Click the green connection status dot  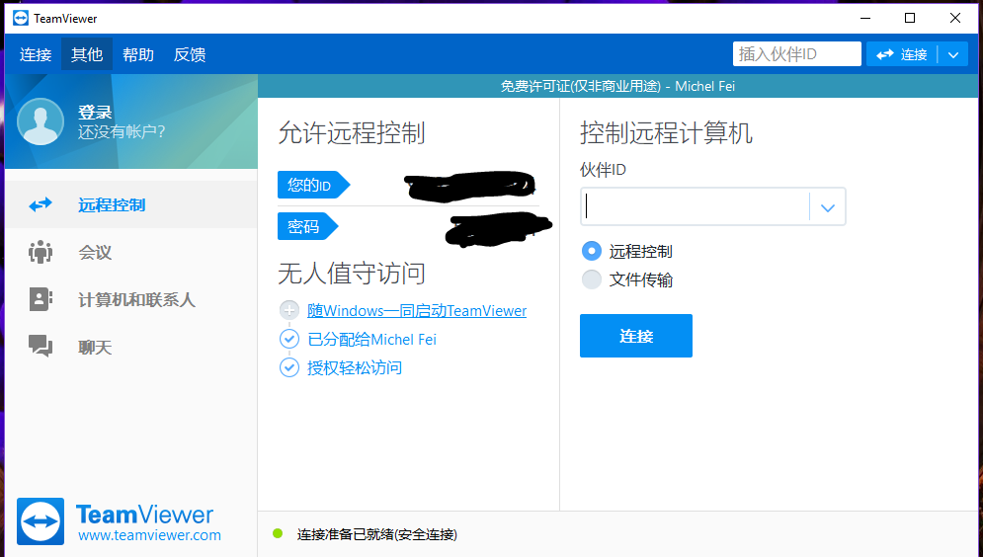278,534
